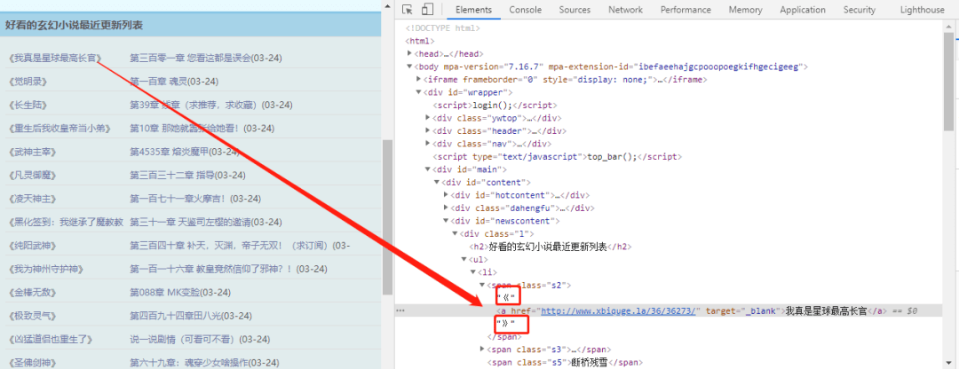Viewport: 959px width, 369px height.
Task: Open the novel 凡灵御魔
Action: pyautogui.click(x=33, y=176)
